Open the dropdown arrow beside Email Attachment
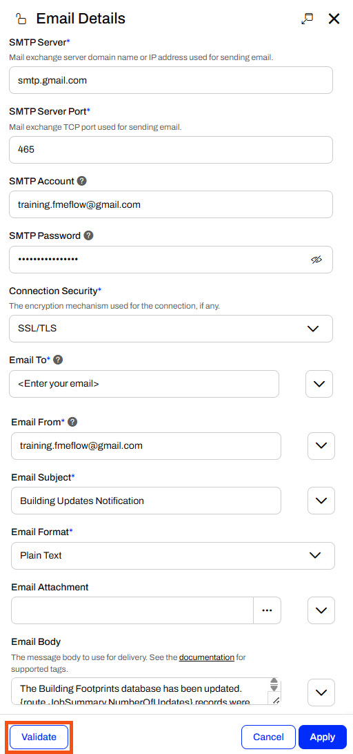Image resolution: width=353 pixels, height=754 pixels. (321, 610)
